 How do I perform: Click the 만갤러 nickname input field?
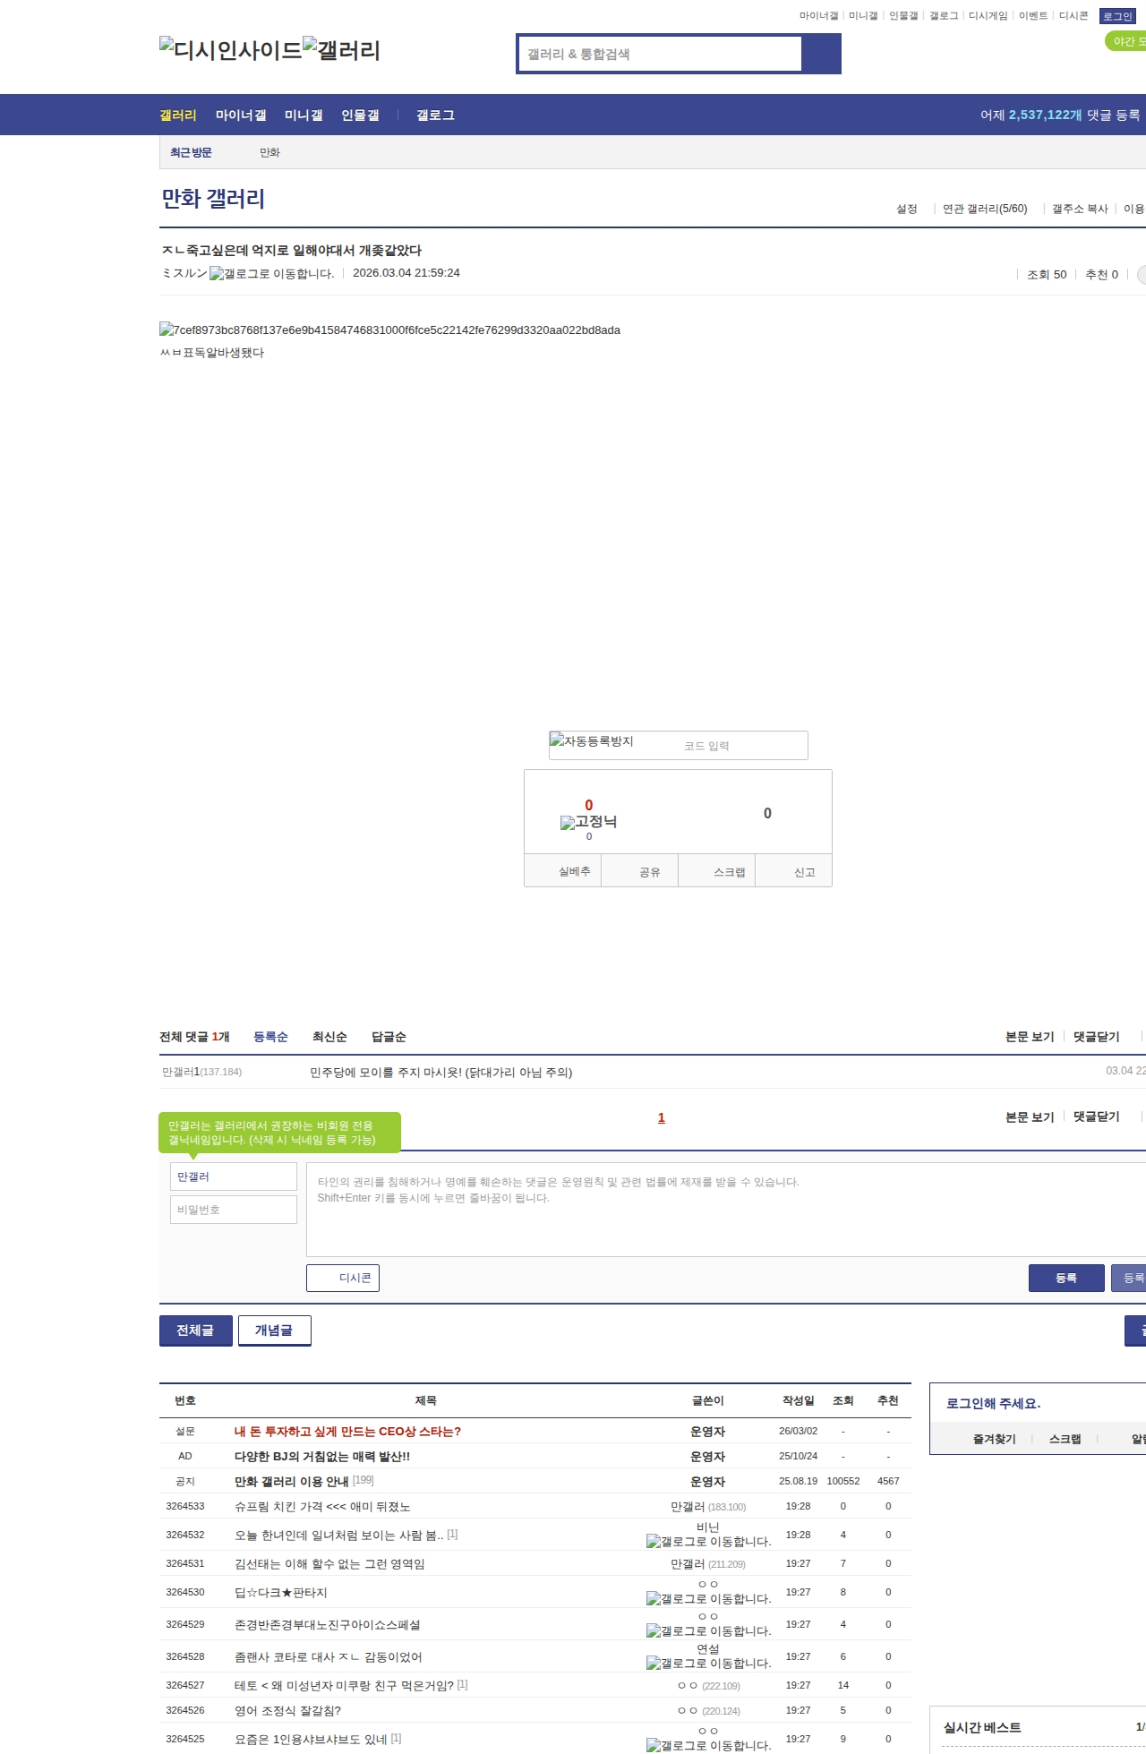(x=234, y=1176)
